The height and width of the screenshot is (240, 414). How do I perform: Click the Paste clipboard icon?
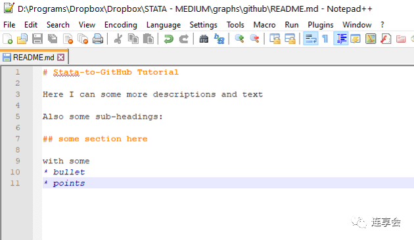[x=148, y=39]
